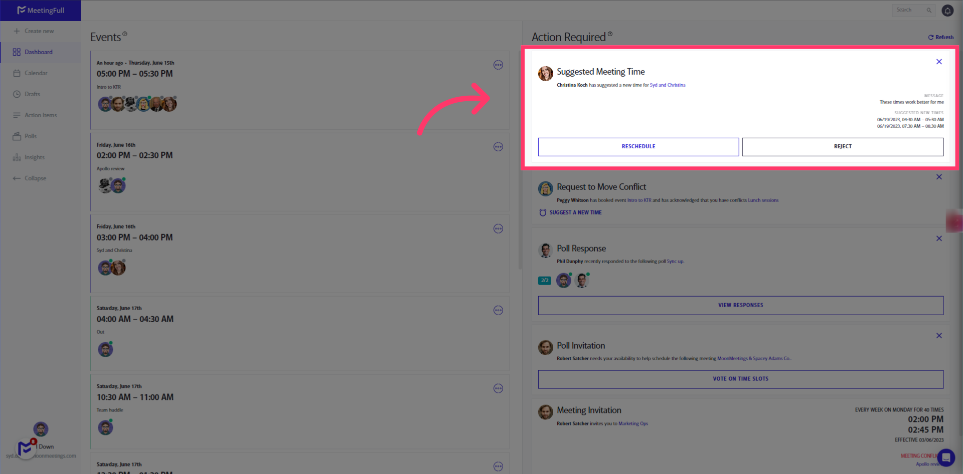Refresh the Action Required list
963x474 pixels.
coord(940,37)
